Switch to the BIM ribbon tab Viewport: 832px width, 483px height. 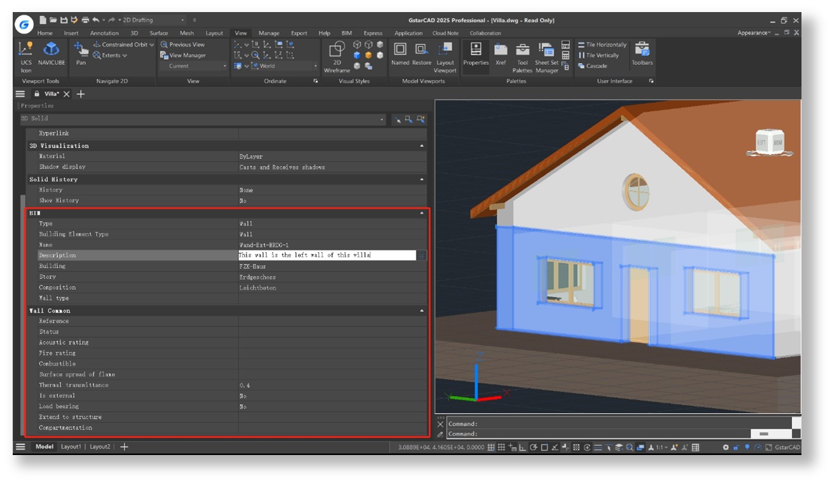(346, 33)
